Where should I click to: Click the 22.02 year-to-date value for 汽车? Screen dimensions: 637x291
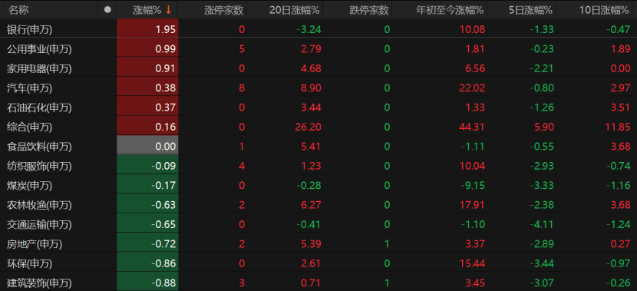click(x=473, y=88)
